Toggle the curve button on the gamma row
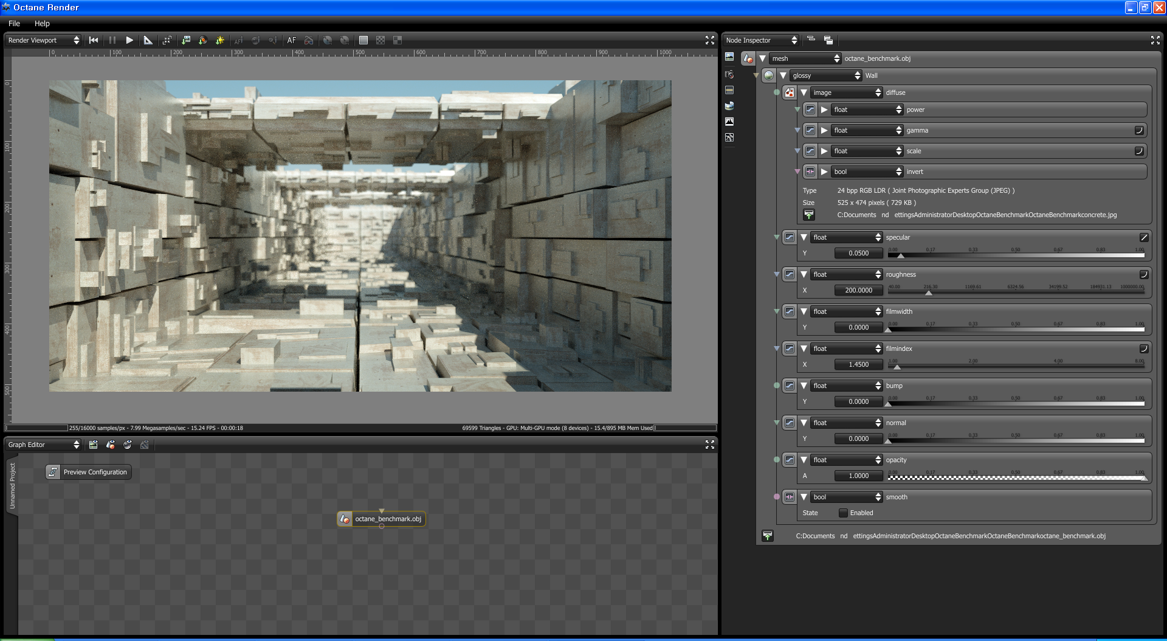This screenshot has width=1167, height=641. pos(1139,130)
